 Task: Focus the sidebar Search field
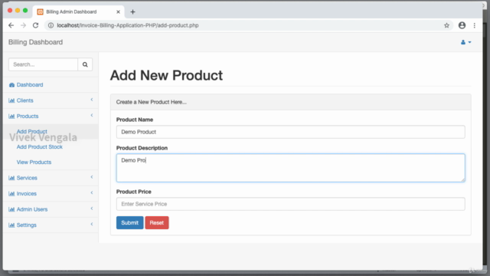43,64
